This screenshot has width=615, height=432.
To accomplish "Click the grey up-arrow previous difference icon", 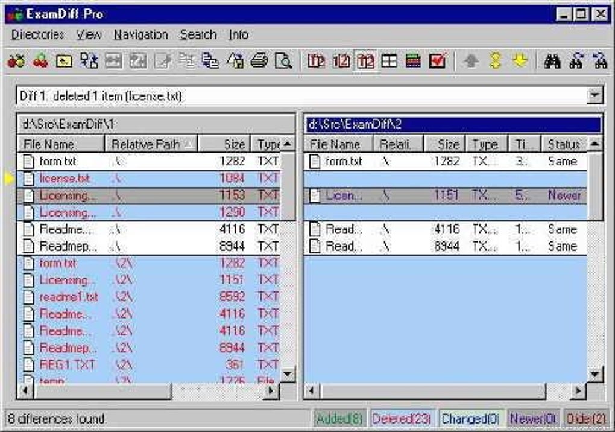I will click(x=471, y=61).
